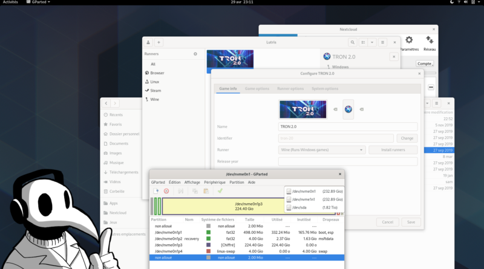The image size is (484, 269).
Task: Choose /dev/nvme1n1 in the device list
Action: pyautogui.click(x=314, y=199)
